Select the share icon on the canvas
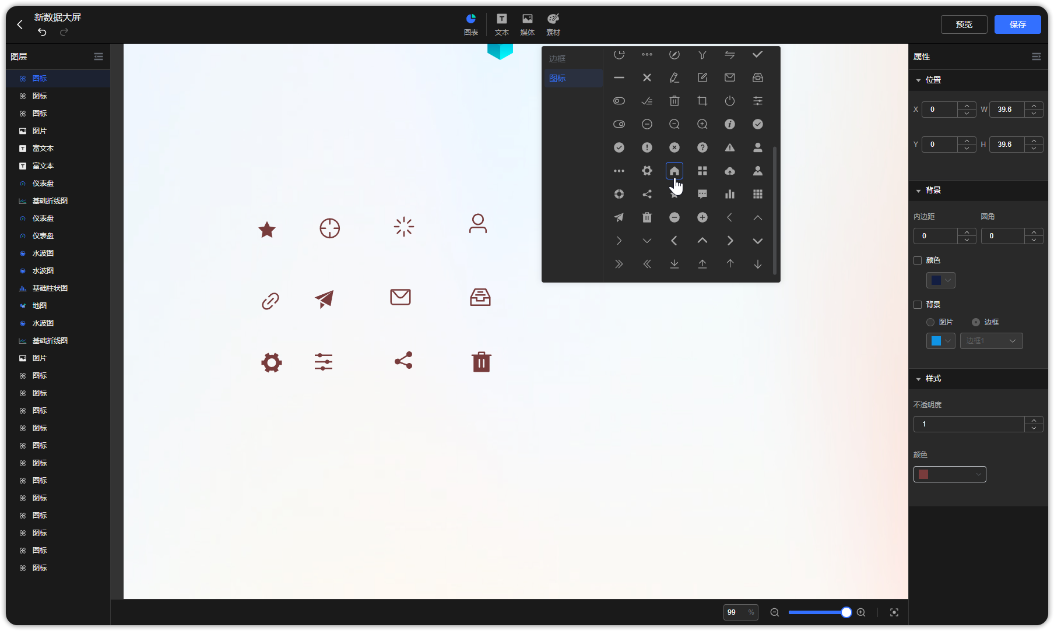1054x631 pixels. [x=403, y=360]
